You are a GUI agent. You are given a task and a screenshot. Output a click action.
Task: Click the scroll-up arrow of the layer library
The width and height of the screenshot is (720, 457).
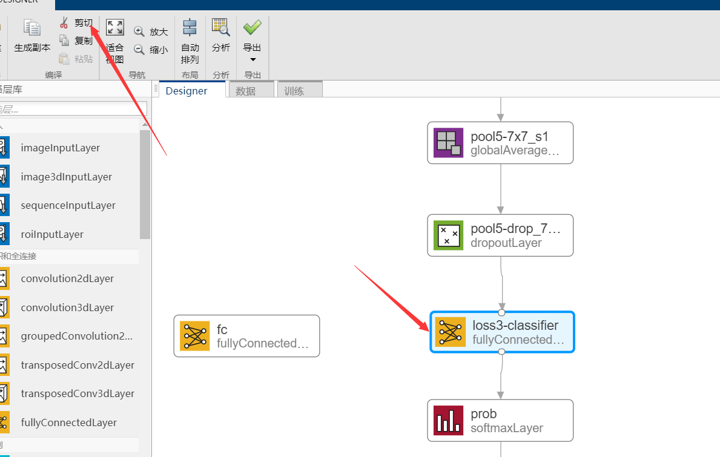tap(145, 124)
